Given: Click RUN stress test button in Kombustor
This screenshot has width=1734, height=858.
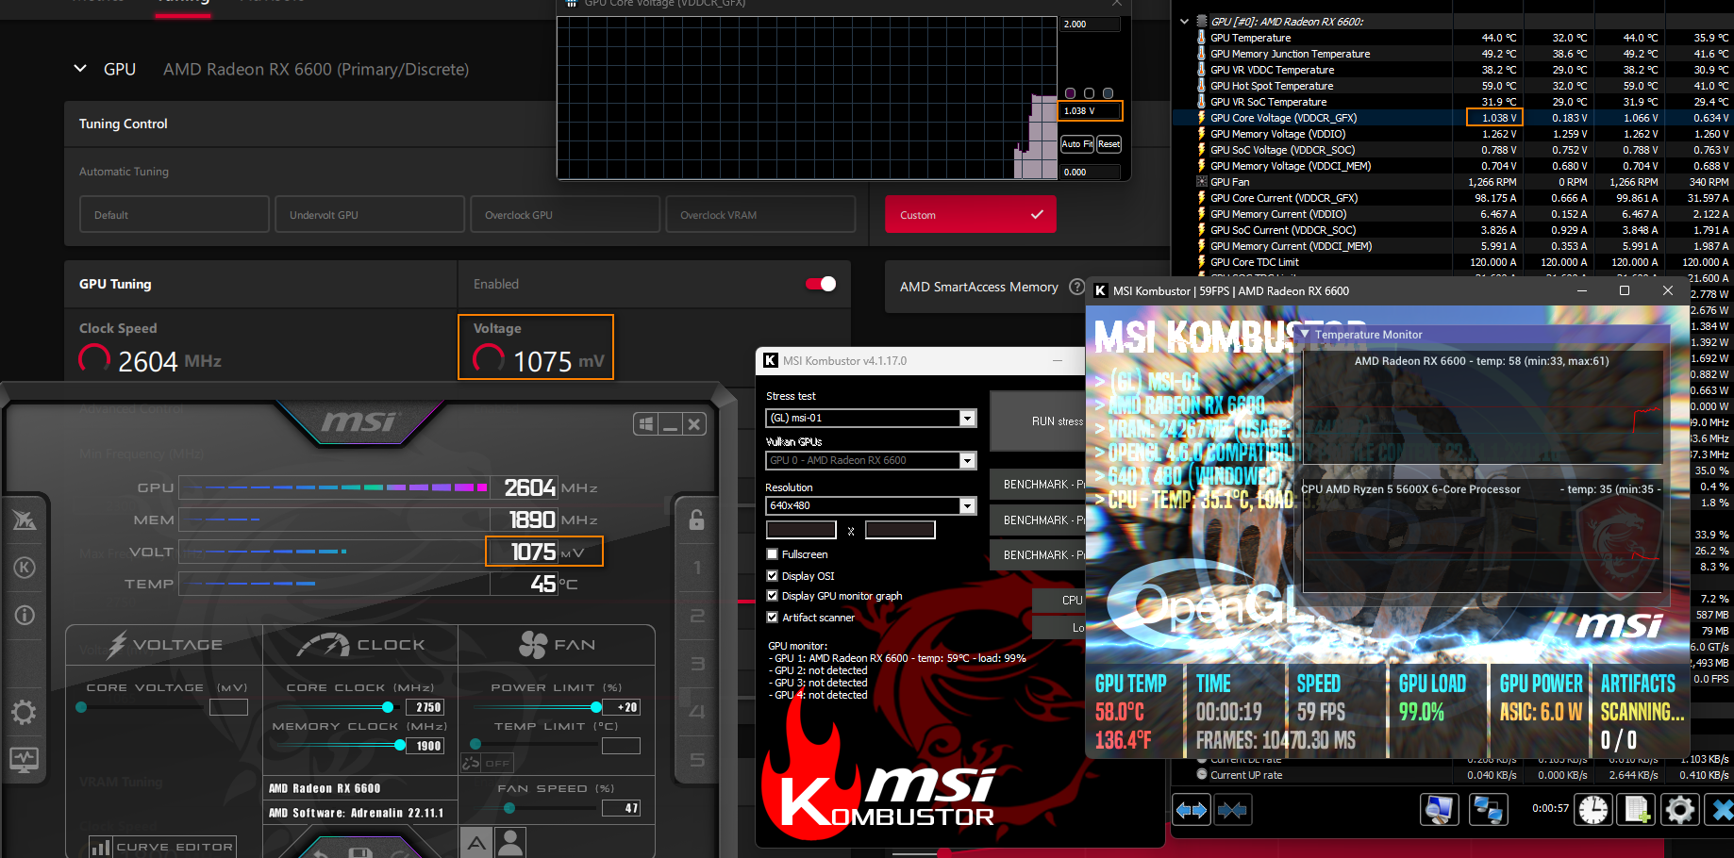Looking at the screenshot, I should coord(1038,421).
